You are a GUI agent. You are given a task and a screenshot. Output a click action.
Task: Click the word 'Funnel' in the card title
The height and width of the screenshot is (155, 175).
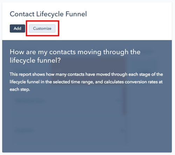coord(76,14)
